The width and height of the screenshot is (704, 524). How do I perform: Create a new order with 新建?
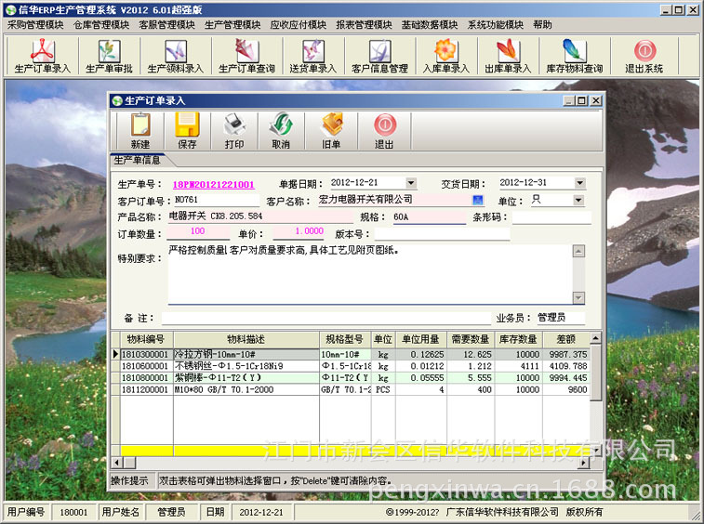click(140, 131)
